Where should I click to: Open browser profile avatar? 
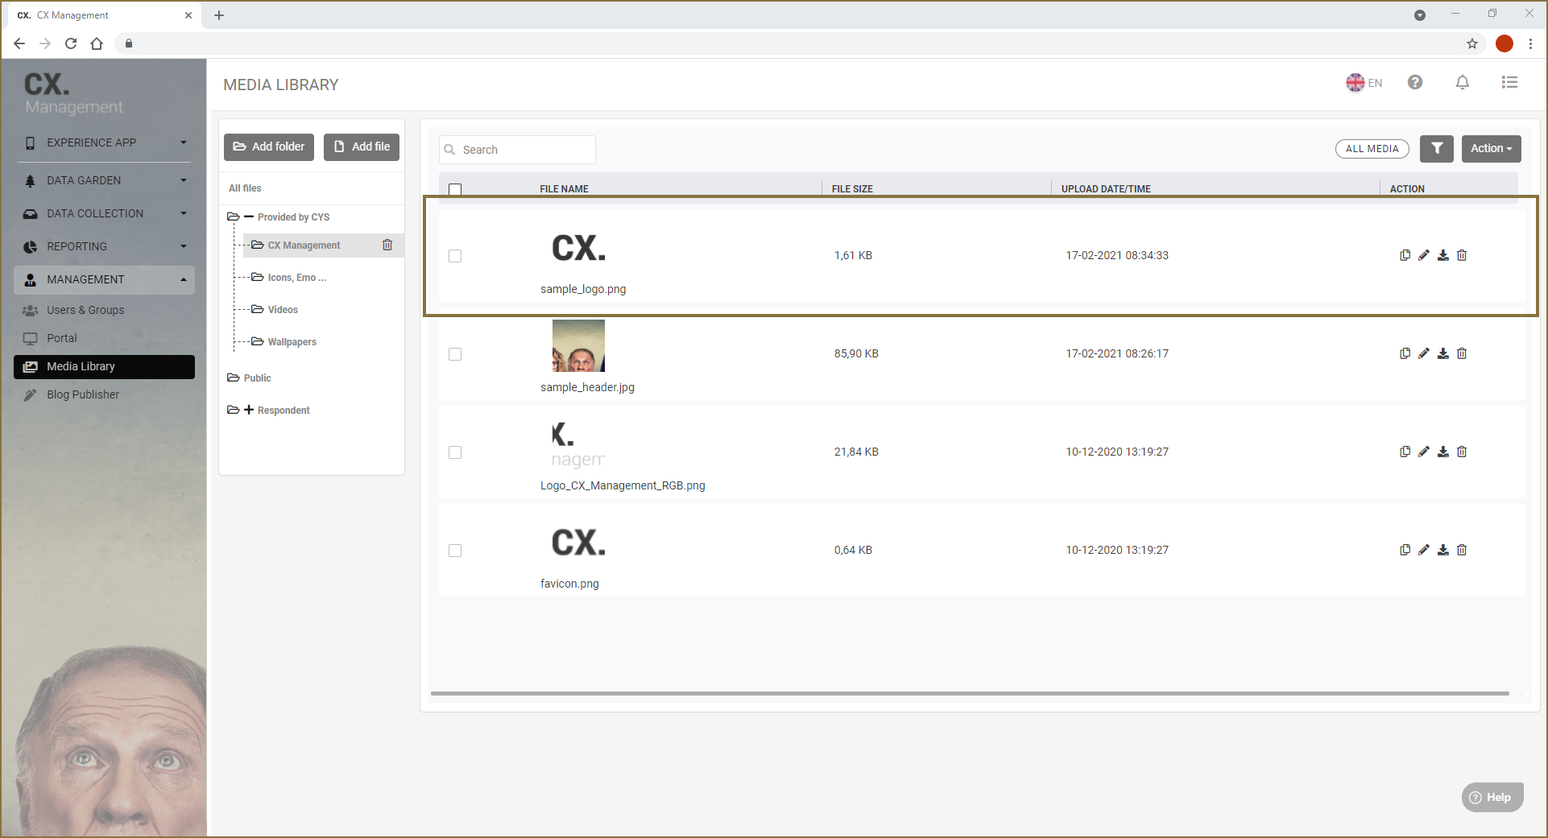[1504, 43]
